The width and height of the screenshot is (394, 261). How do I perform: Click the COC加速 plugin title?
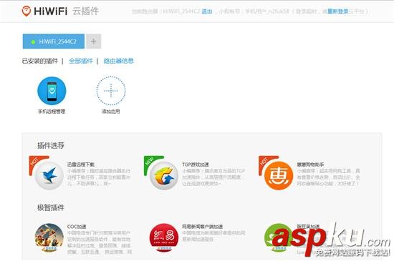(x=77, y=227)
